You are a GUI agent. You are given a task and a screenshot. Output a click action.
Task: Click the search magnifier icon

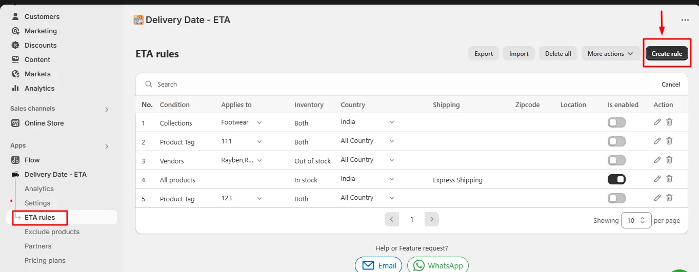149,84
